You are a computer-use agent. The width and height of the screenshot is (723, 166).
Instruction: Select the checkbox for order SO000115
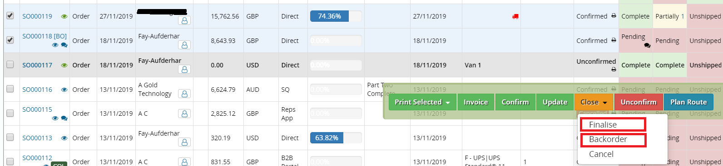pos(10,113)
